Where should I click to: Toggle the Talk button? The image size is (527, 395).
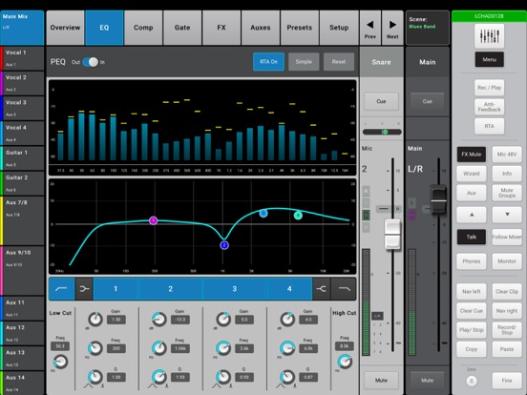[472, 237]
